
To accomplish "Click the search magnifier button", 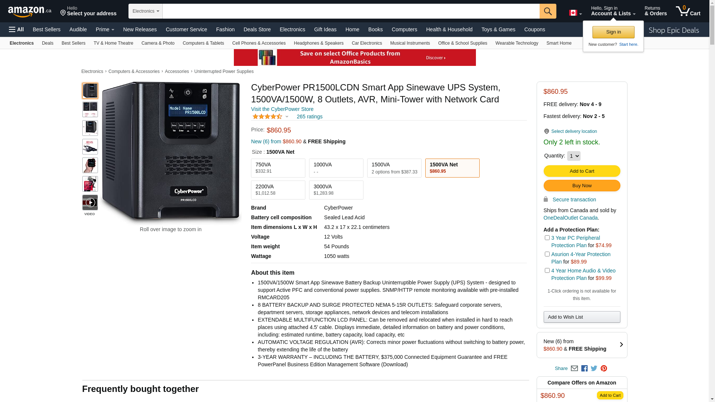I will pos(548,11).
